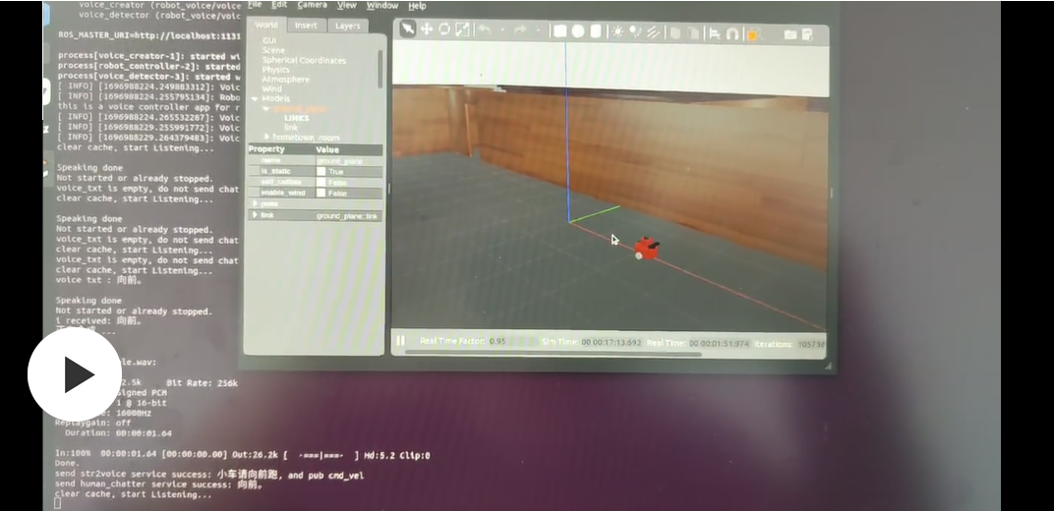Screen dimensions: 1054x511
Task: Switch to the Layers tab
Action: 347,26
